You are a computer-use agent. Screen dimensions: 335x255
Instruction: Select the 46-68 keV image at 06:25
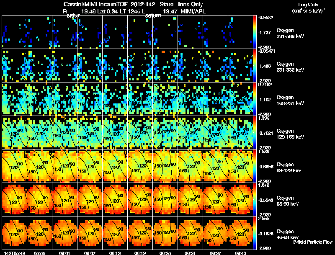click(x=165, y=233)
